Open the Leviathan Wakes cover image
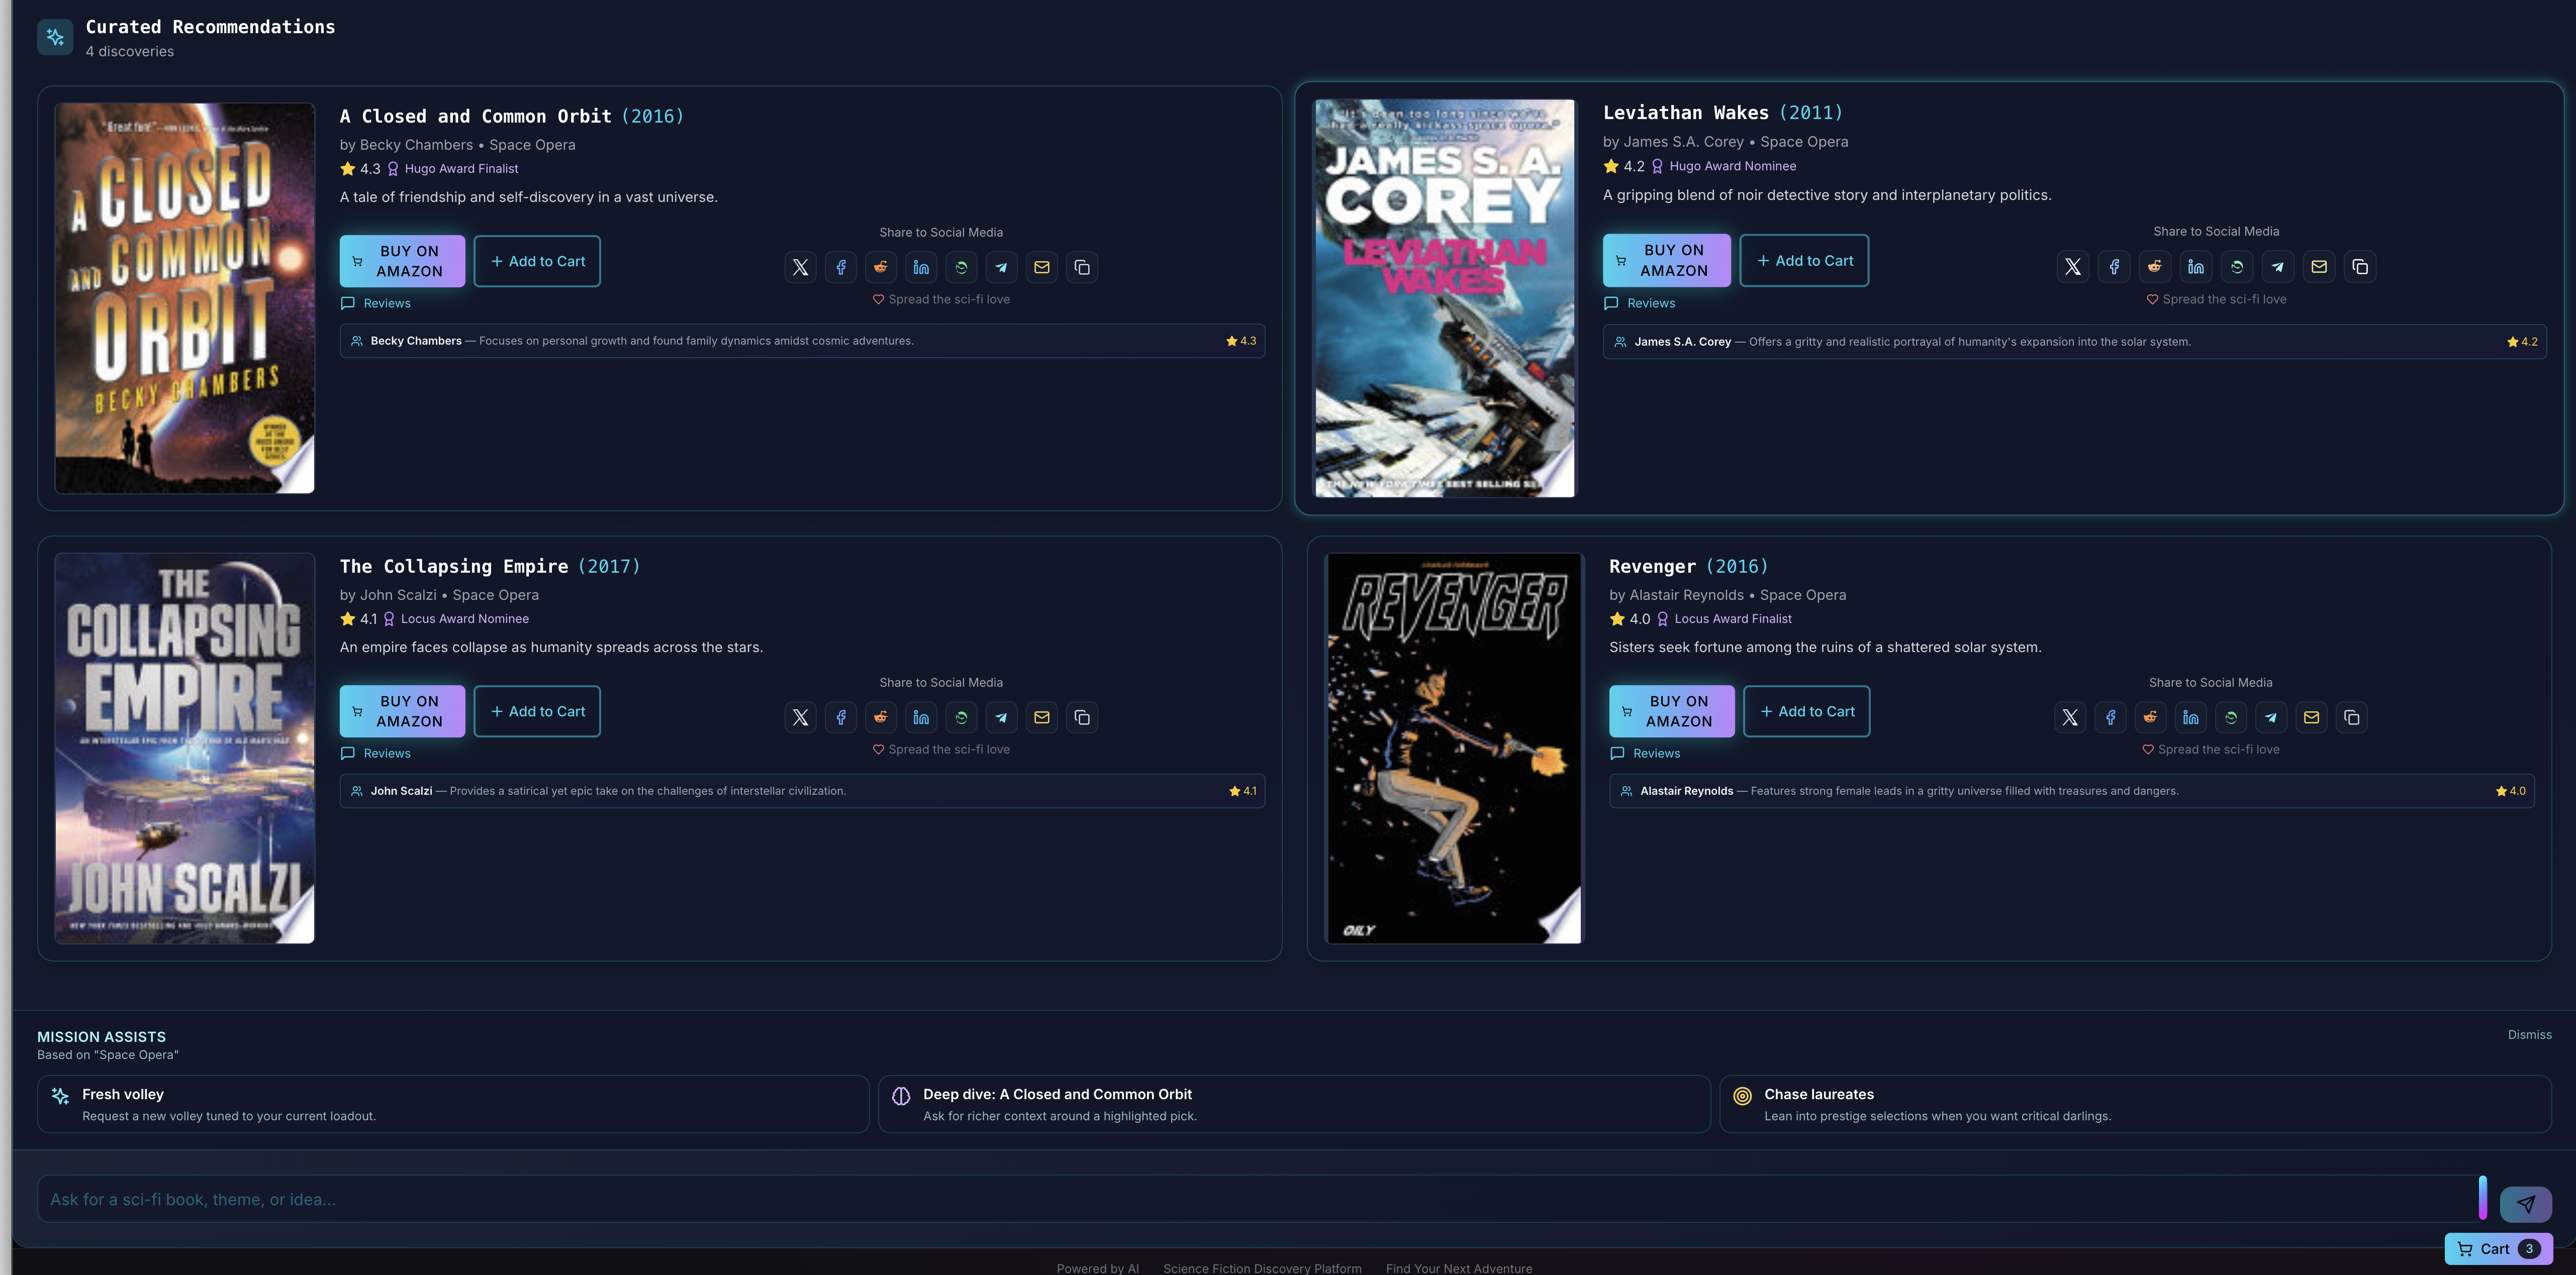This screenshot has width=2576, height=1275. tap(1444, 298)
